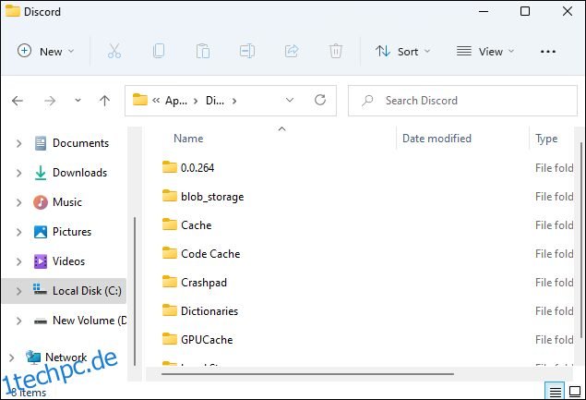
Task: Click the vertical scrollbar of file list
Action: click(x=581, y=239)
